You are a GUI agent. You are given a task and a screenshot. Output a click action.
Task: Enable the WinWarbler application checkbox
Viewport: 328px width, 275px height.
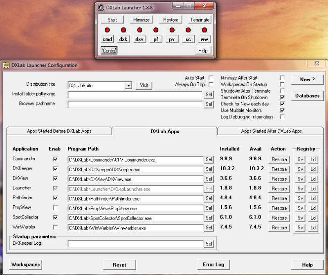56,227
